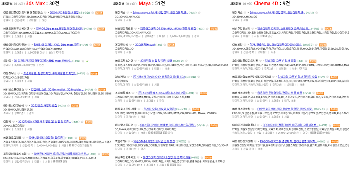Open the 3D그래픽(Maya) job link
Screen dimensions: 349x169
point(145,45)
